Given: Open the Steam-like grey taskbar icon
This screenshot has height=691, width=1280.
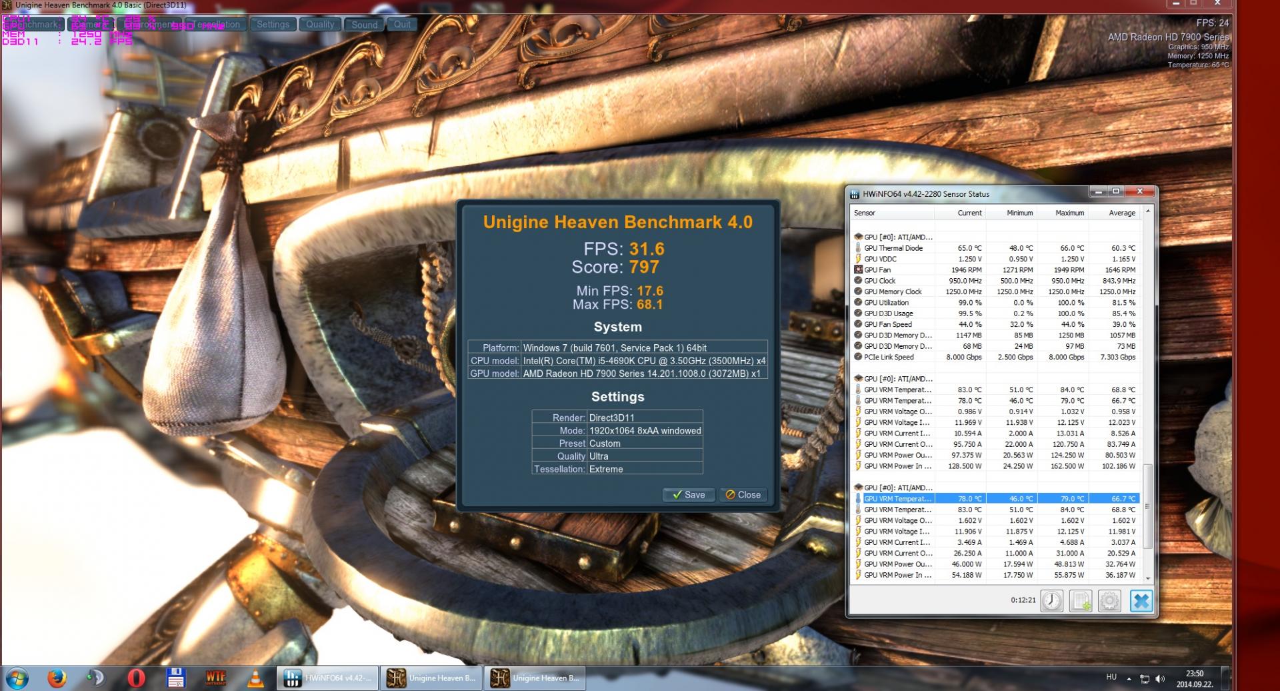Looking at the screenshot, I should tap(96, 678).
